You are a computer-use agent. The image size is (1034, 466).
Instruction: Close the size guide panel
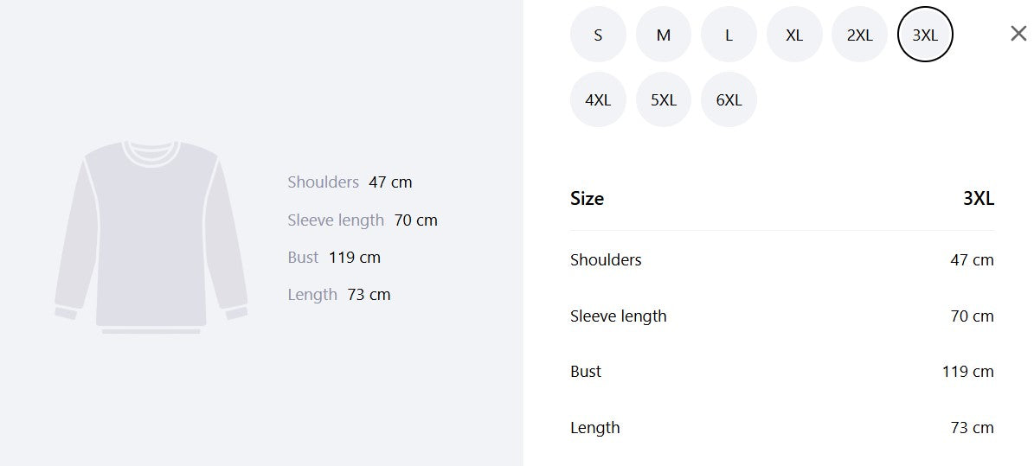(1018, 34)
